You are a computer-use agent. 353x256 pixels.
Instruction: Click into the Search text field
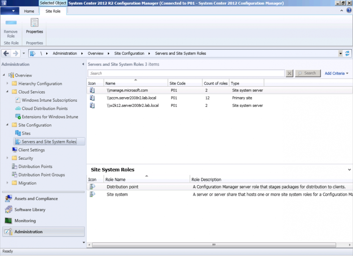pyautogui.click(x=186, y=73)
